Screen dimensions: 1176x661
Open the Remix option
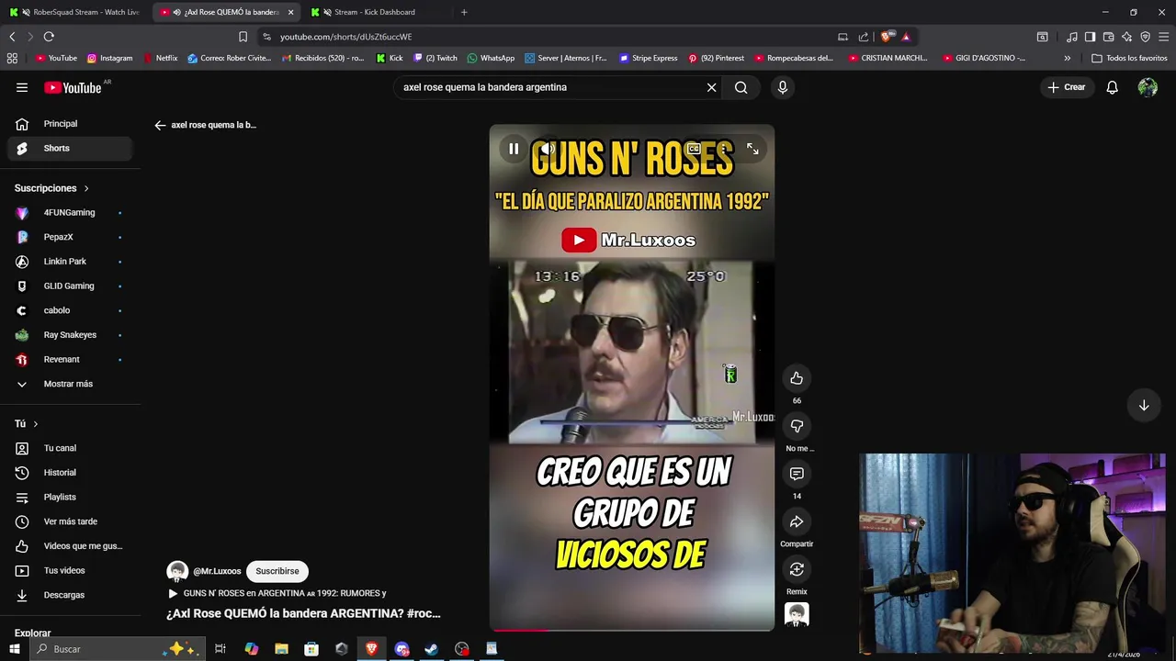pyautogui.click(x=797, y=569)
